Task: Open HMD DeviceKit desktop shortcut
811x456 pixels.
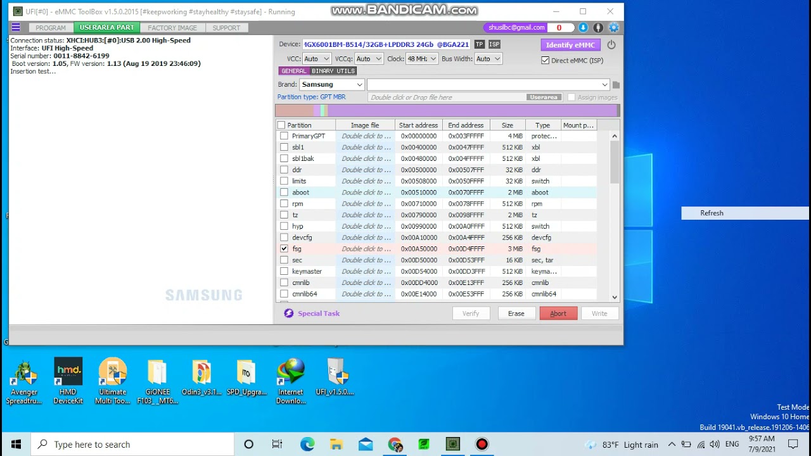Action: (68, 381)
